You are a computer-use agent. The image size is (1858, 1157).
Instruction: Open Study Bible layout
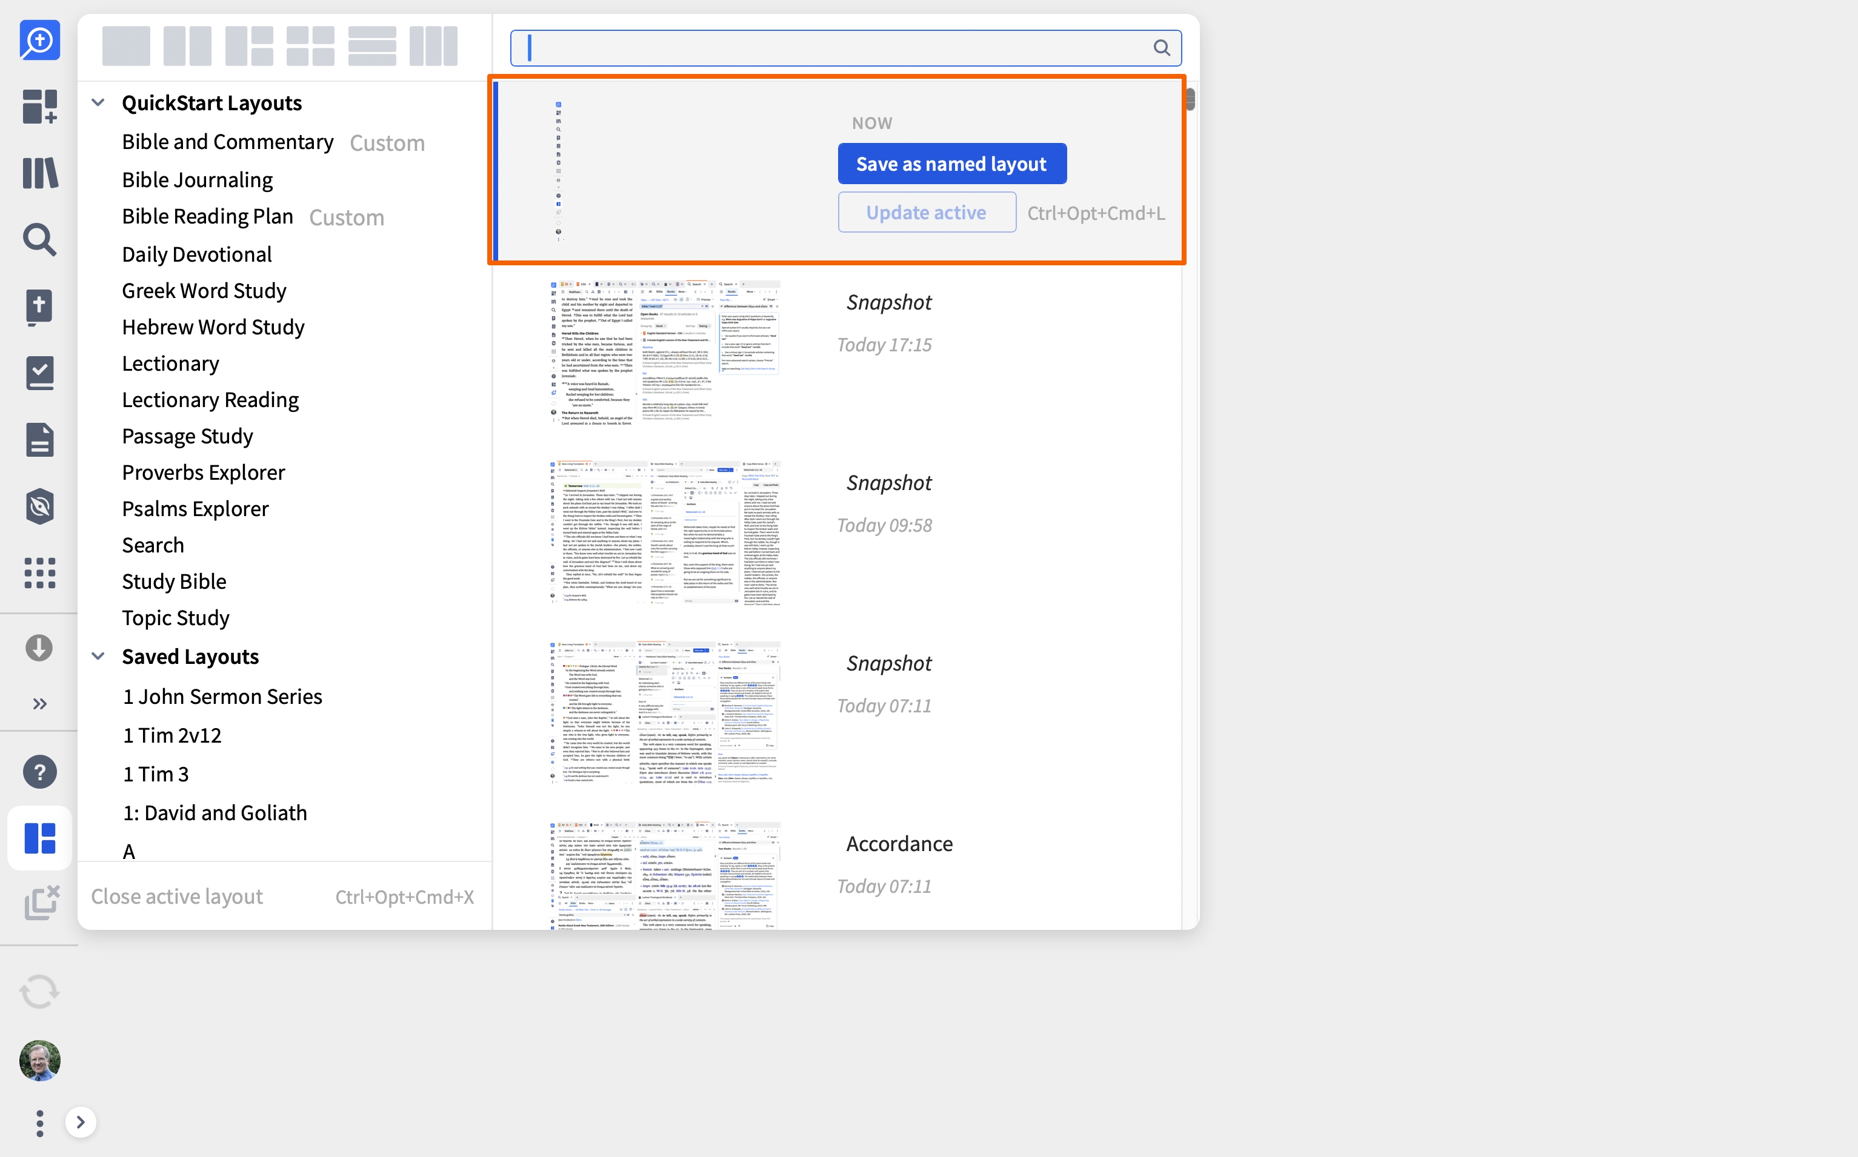pyautogui.click(x=174, y=582)
